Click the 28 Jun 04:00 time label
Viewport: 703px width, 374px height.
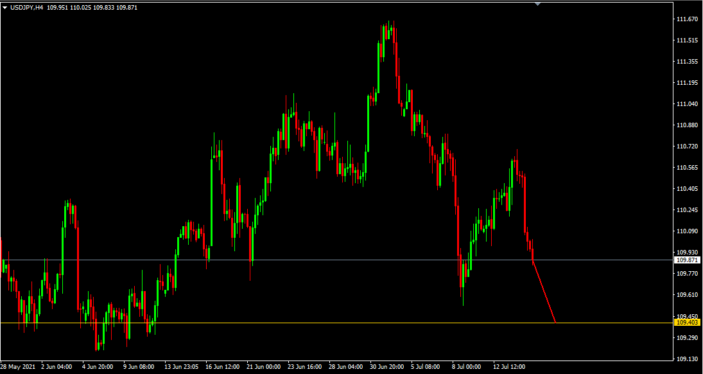[x=347, y=367]
